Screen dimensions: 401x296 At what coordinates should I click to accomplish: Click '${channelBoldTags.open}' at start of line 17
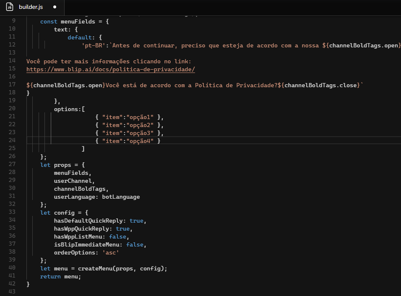66,85
